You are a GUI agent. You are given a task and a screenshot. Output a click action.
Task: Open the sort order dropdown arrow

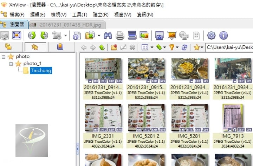pyautogui.click(x=164, y=47)
